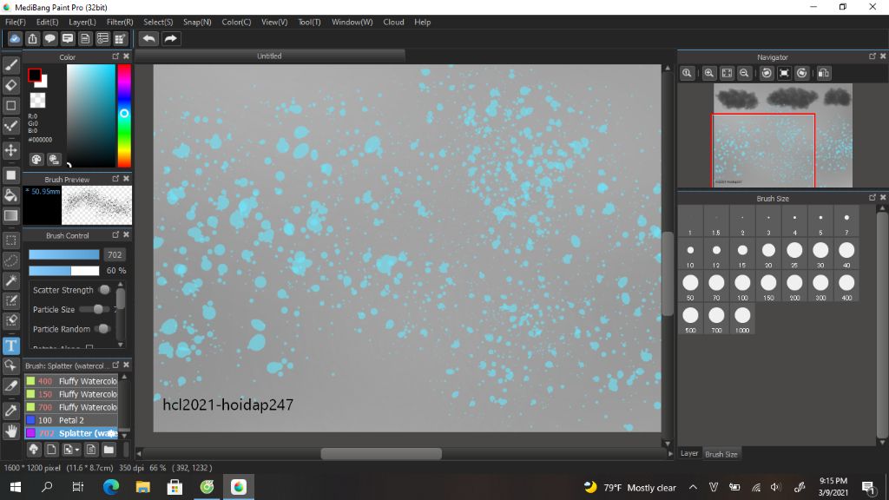Select the Magic Wand tool
This screenshot has height=500, width=889.
tap(10, 280)
